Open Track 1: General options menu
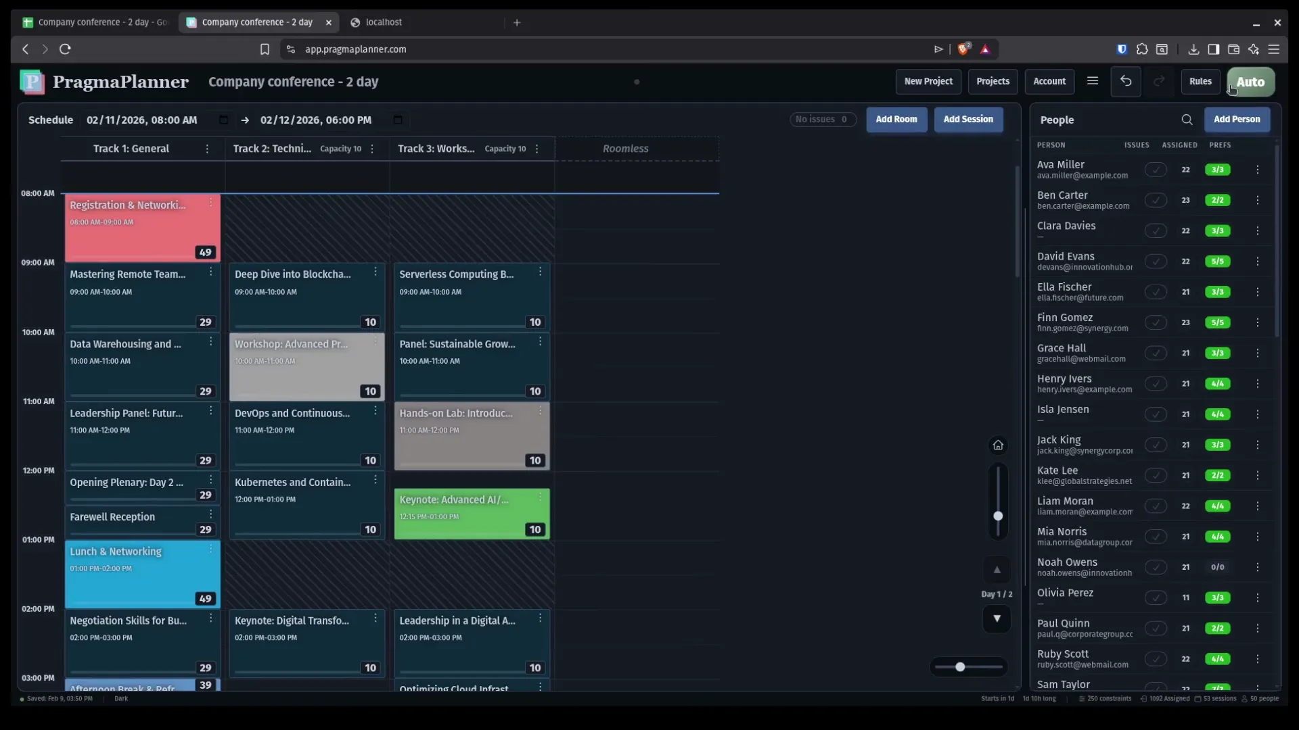 207,149
